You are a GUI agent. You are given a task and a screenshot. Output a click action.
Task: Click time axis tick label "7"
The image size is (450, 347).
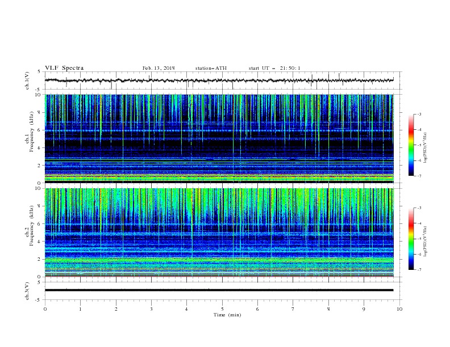point(293,309)
